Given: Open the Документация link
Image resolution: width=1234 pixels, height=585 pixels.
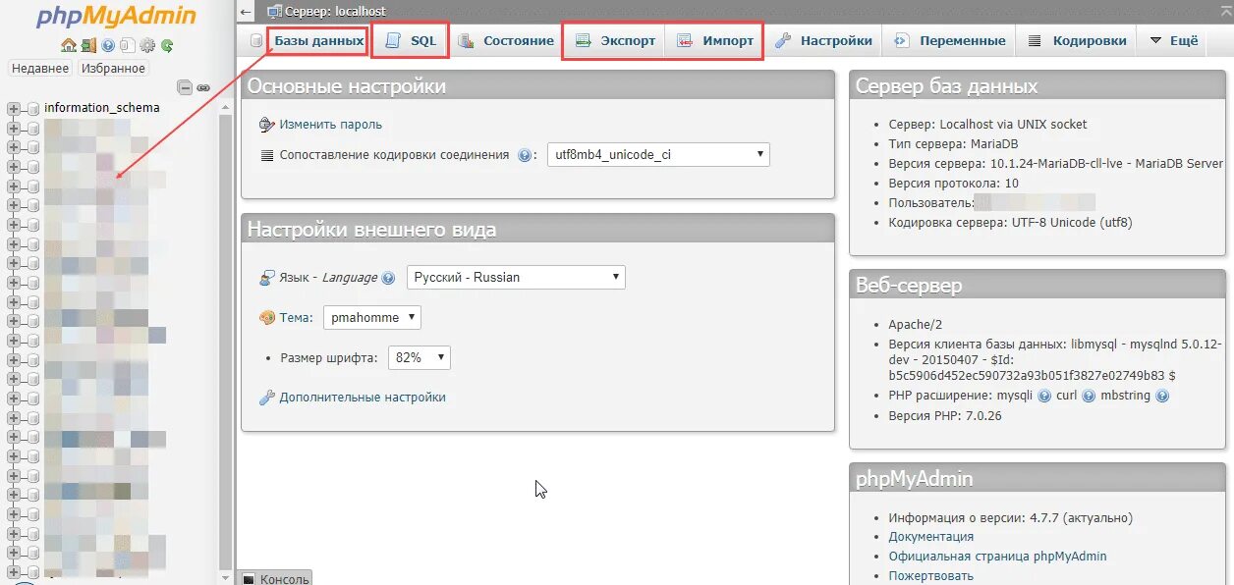Looking at the screenshot, I should coord(931,537).
